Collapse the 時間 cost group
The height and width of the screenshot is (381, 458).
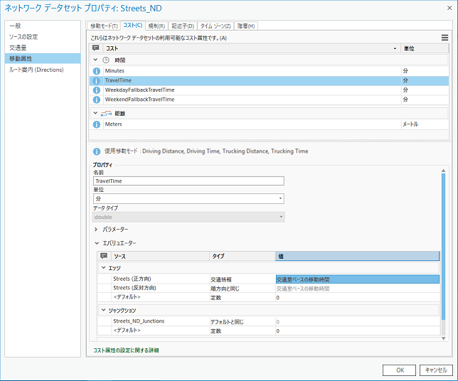[x=96, y=60]
